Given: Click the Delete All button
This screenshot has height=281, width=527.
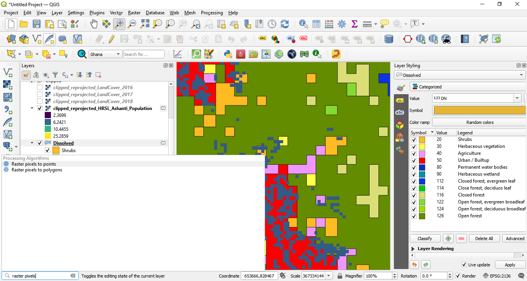Looking at the screenshot, I should point(484,239).
